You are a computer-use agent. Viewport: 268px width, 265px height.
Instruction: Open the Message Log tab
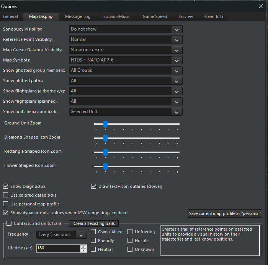78,16
